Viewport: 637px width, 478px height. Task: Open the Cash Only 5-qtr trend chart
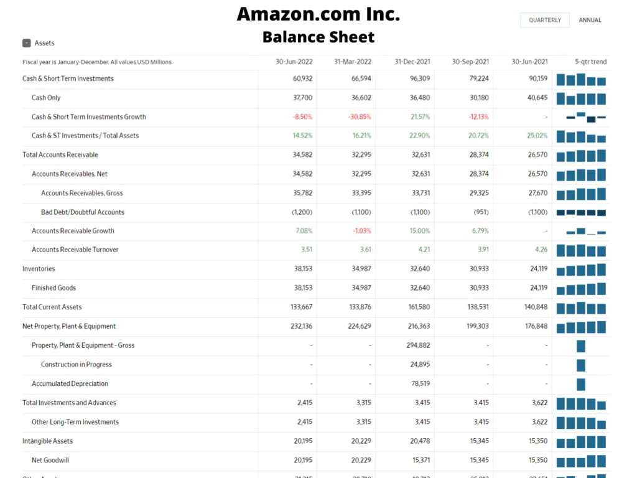[581, 98]
